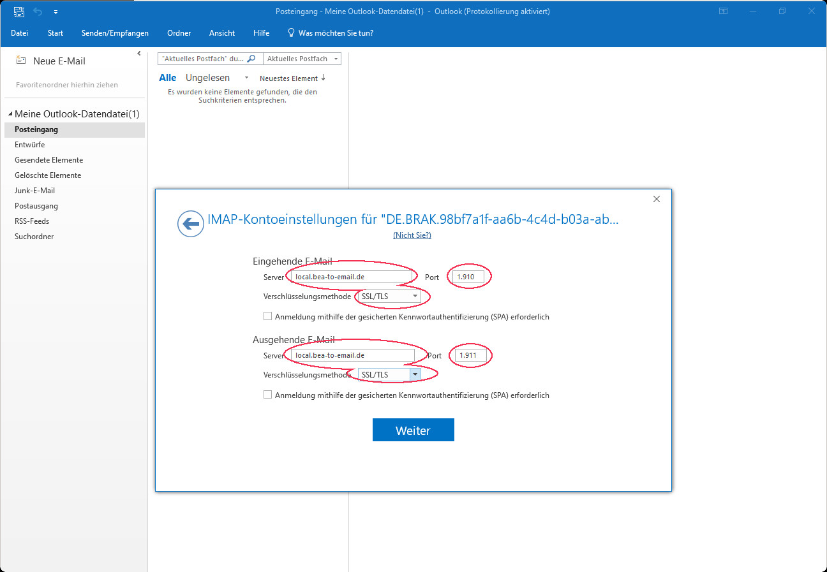Image resolution: width=827 pixels, height=572 pixels.
Task: Enable SPA checkbox for outgoing mail
Action: tap(268, 395)
